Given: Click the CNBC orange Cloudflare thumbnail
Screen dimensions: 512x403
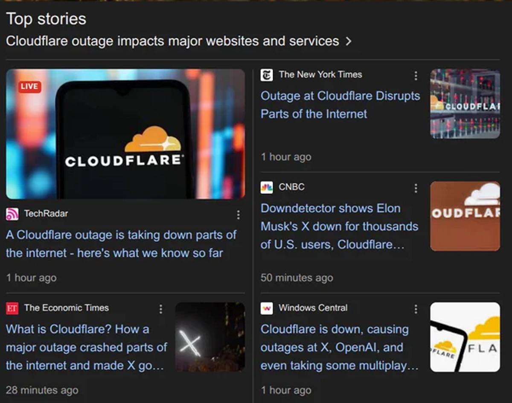Looking at the screenshot, I should (465, 216).
